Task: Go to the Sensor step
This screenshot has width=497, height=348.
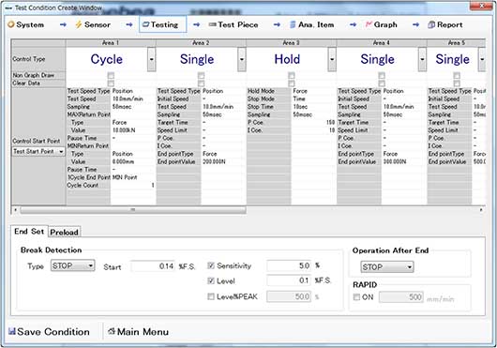Action: 93,24
